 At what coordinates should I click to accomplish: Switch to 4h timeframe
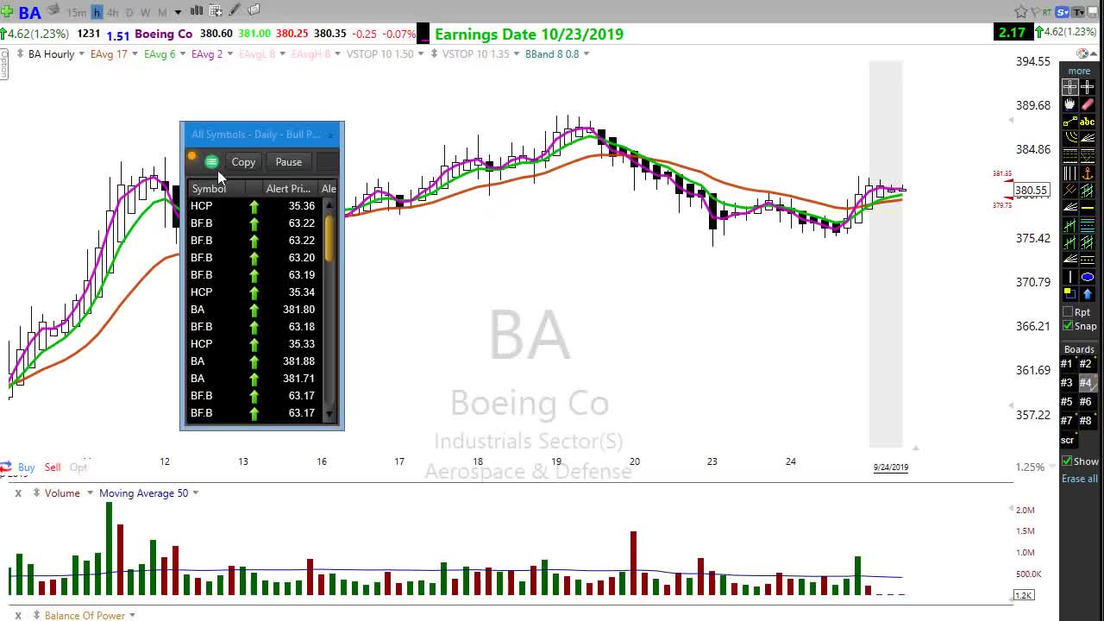pos(112,12)
